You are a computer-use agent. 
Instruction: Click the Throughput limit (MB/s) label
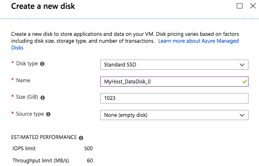coord(41,161)
